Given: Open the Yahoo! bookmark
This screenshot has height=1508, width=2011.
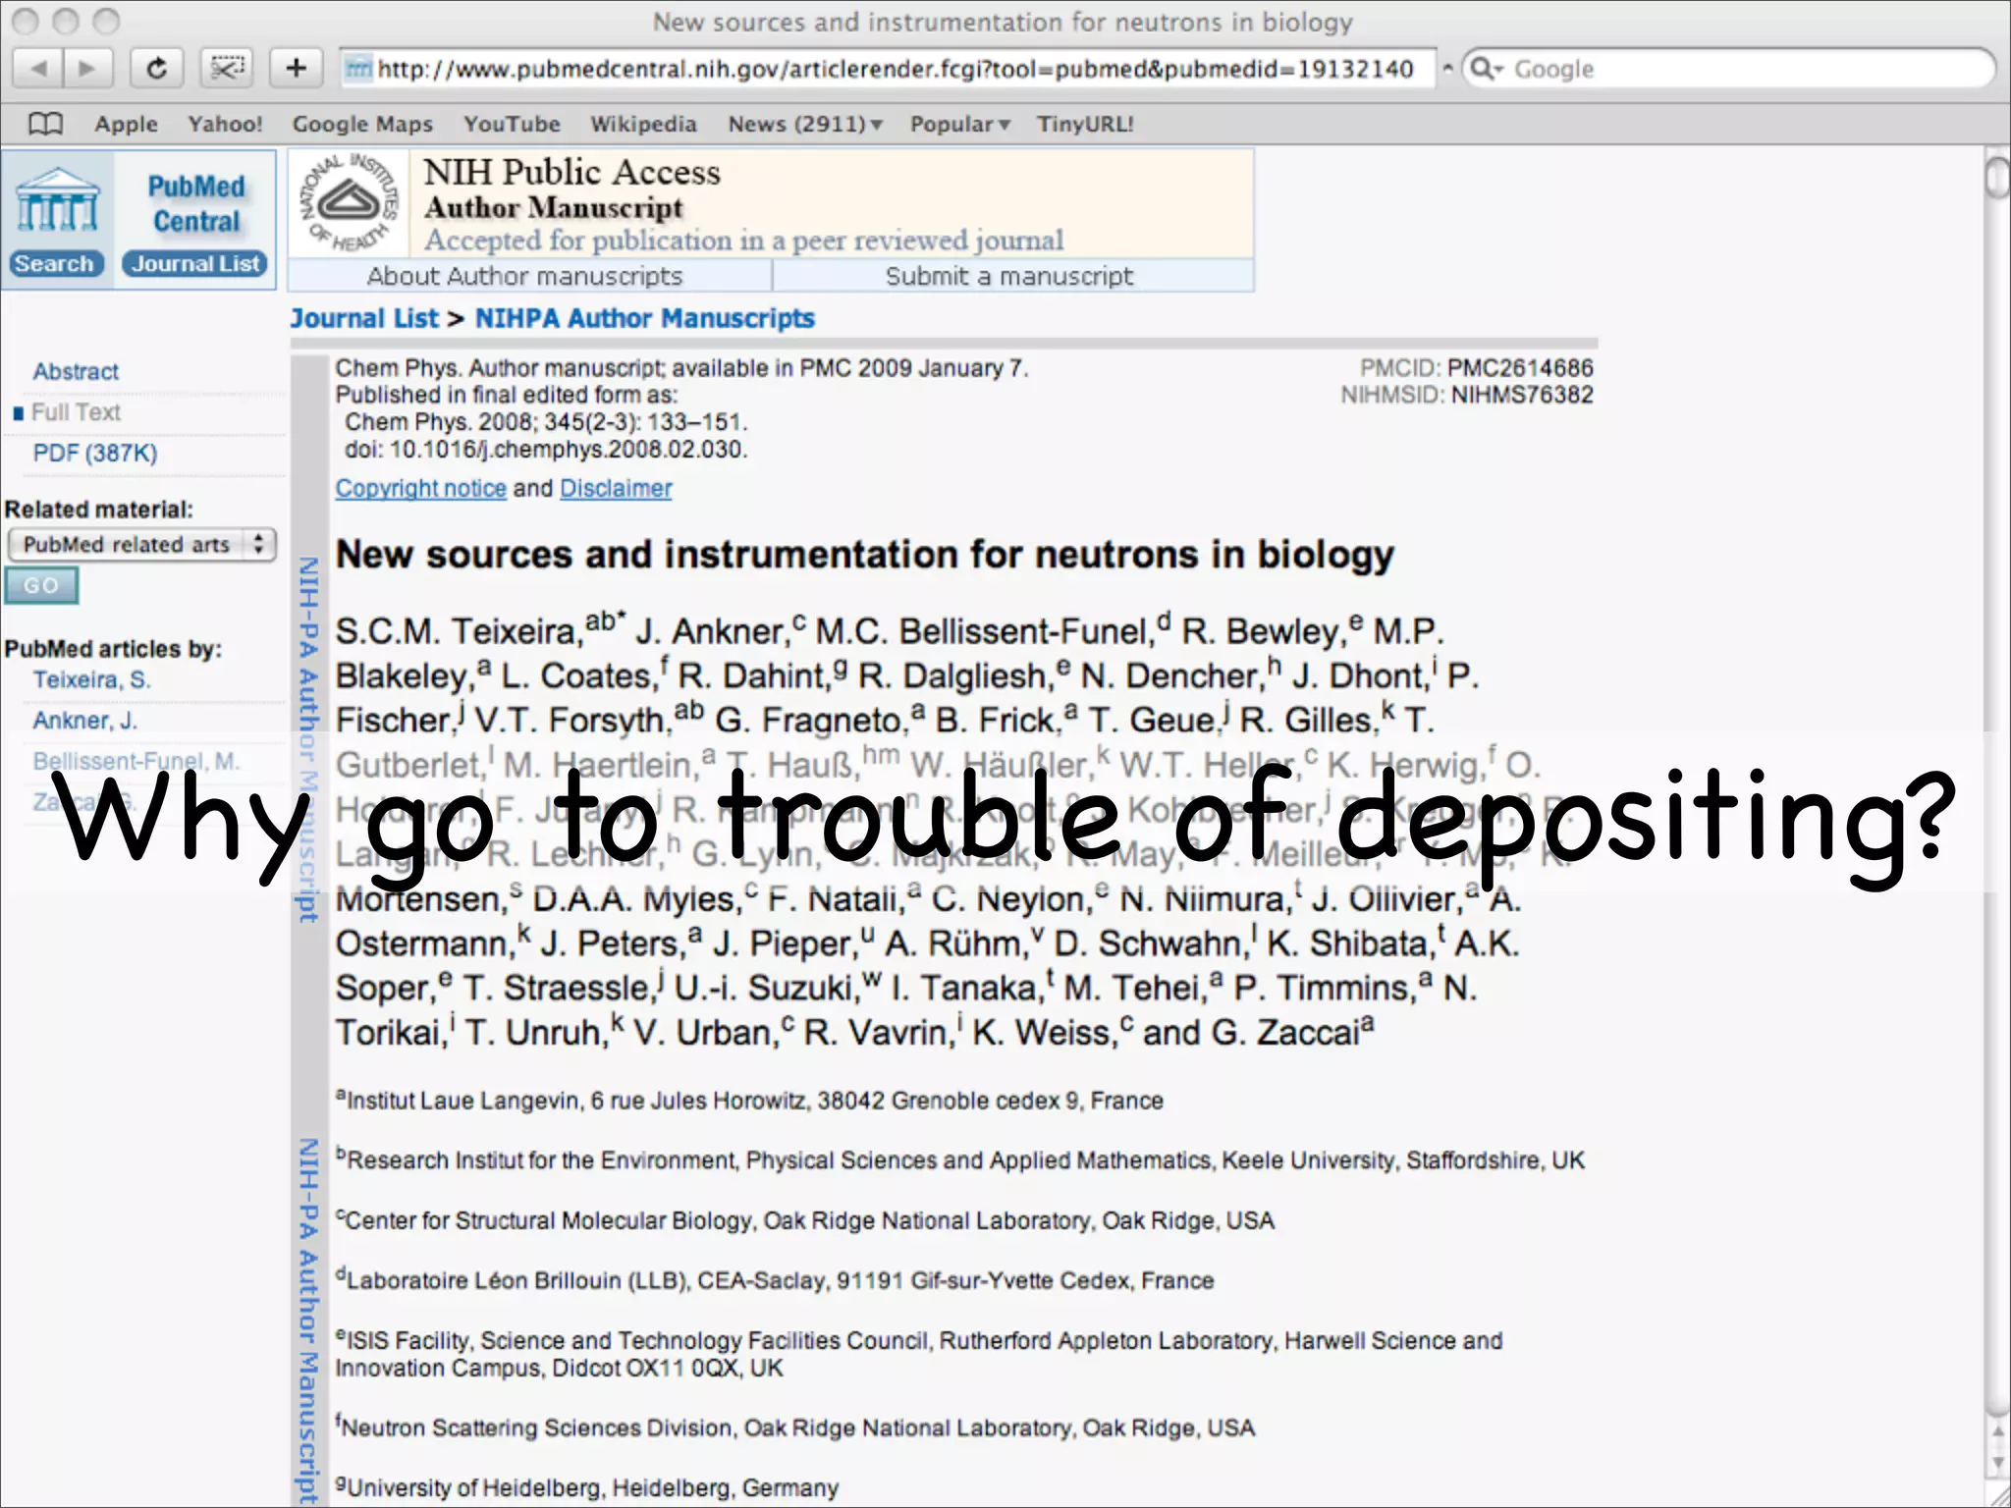Looking at the screenshot, I should [225, 125].
